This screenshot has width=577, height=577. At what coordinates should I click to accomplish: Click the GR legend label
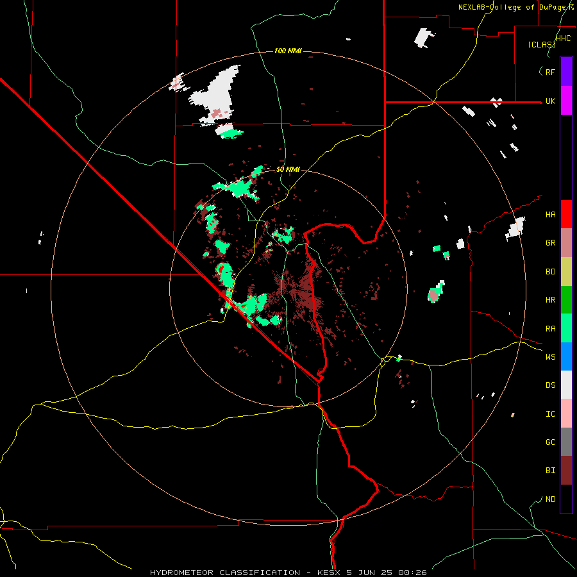tap(550, 243)
